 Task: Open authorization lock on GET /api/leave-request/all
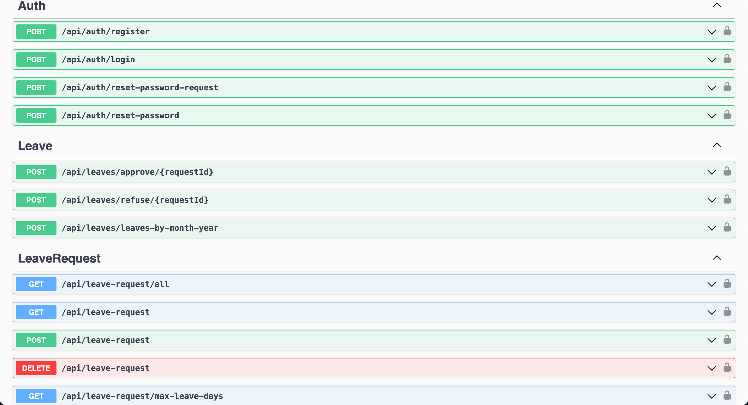(727, 284)
